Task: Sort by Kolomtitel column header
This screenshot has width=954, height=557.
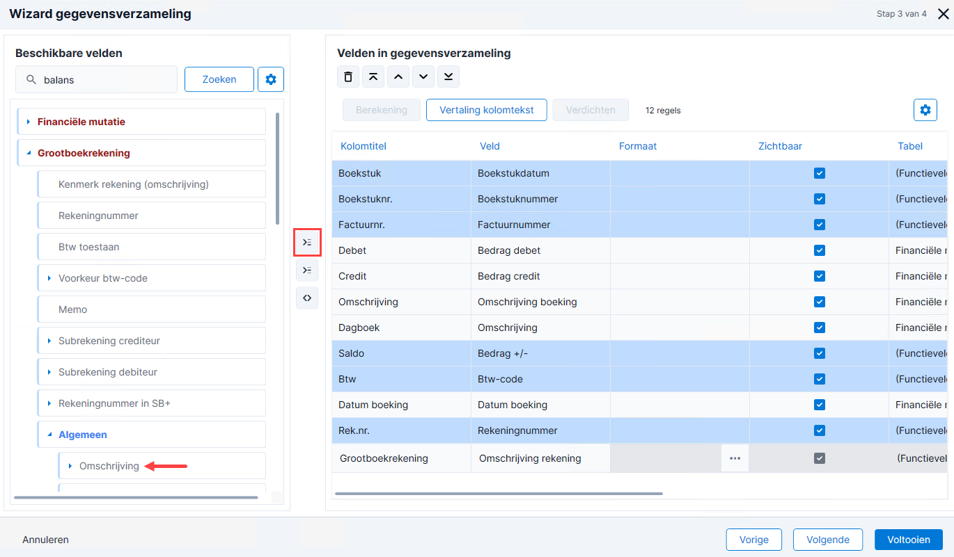Action: [363, 146]
